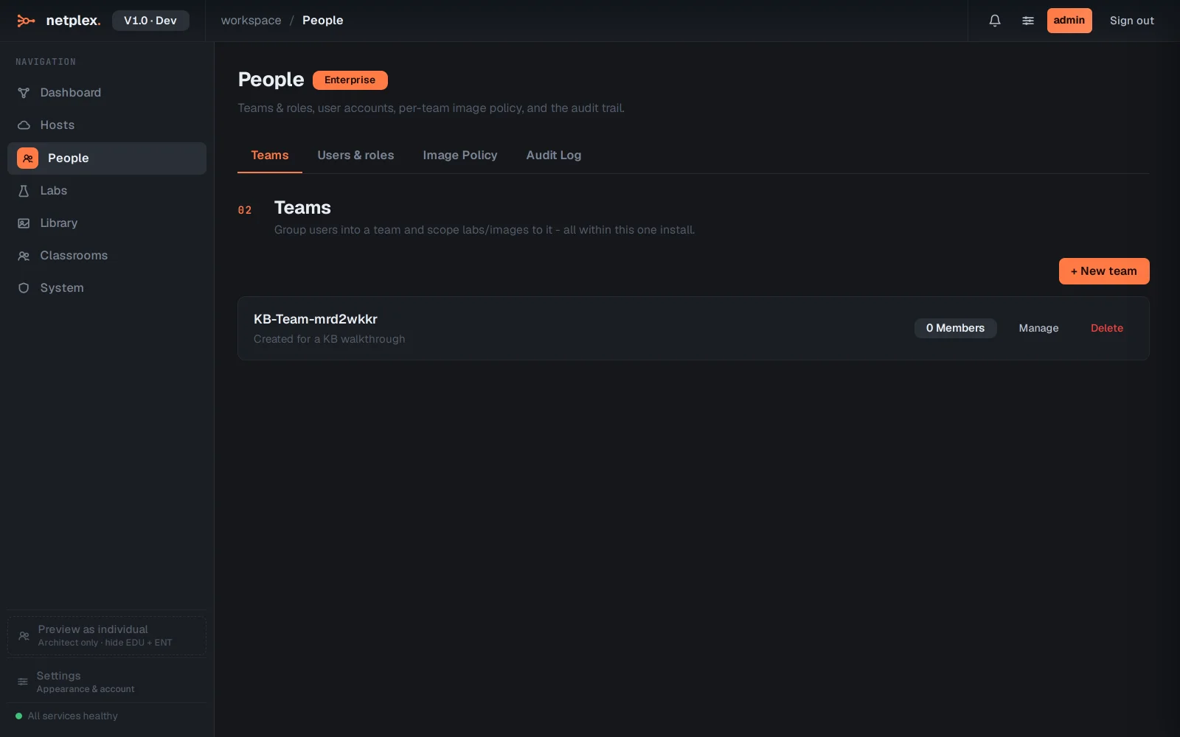The width and height of the screenshot is (1180, 737).
Task: Go to Dashboard via its sidebar icon
Action: pyautogui.click(x=24, y=93)
